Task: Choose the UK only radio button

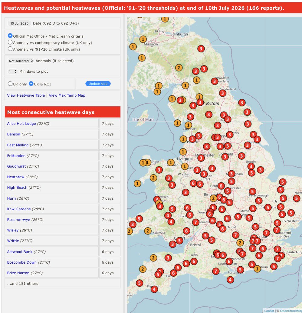Action: [10, 84]
